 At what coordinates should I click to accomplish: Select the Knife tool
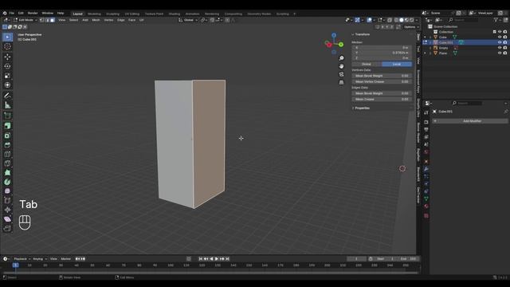[x=7, y=163]
